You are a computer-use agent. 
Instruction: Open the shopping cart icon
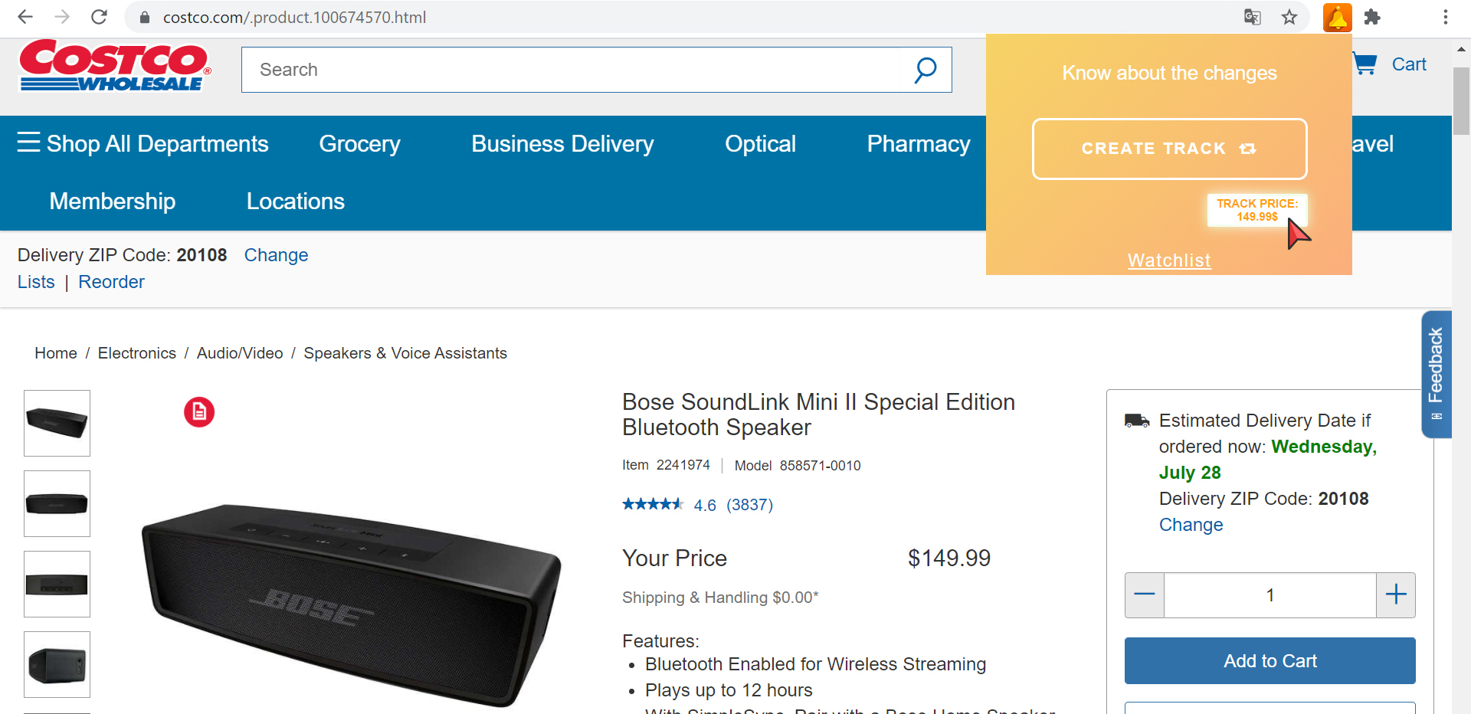coord(1365,64)
